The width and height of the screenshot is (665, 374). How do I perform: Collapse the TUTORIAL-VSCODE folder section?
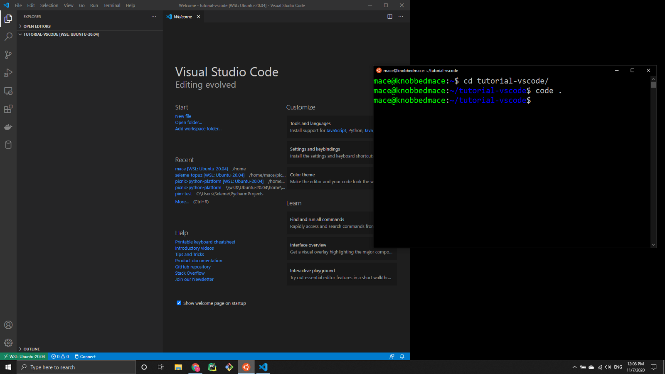pos(61,34)
